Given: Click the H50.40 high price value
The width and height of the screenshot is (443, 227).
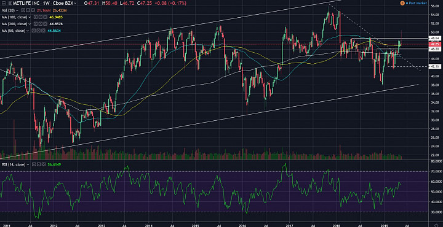Looking at the screenshot, I should pyautogui.click(x=110, y=3).
